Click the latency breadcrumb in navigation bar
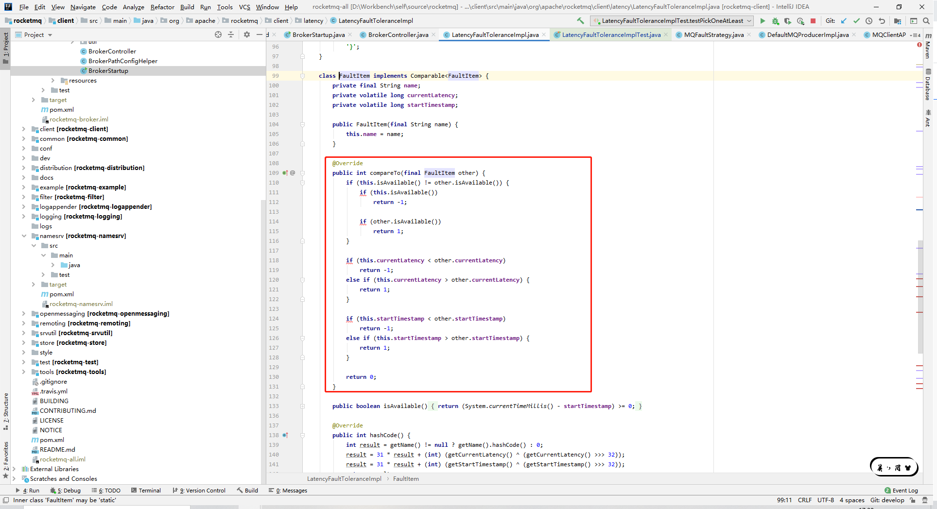The height and width of the screenshot is (509, 937). [x=313, y=21]
